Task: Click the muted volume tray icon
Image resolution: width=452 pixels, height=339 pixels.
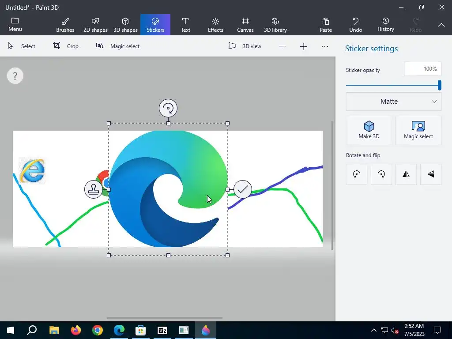Action: click(395, 330)
